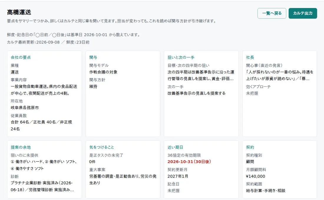Open the 狙いと次の一手 card heading
The image size is (324, 200).
[x=181, y=57]
